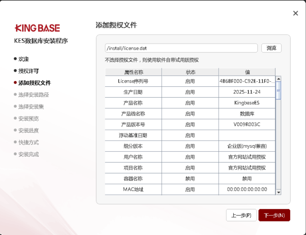Click the 数据库 value cell
306x235 pixels.
247,114
